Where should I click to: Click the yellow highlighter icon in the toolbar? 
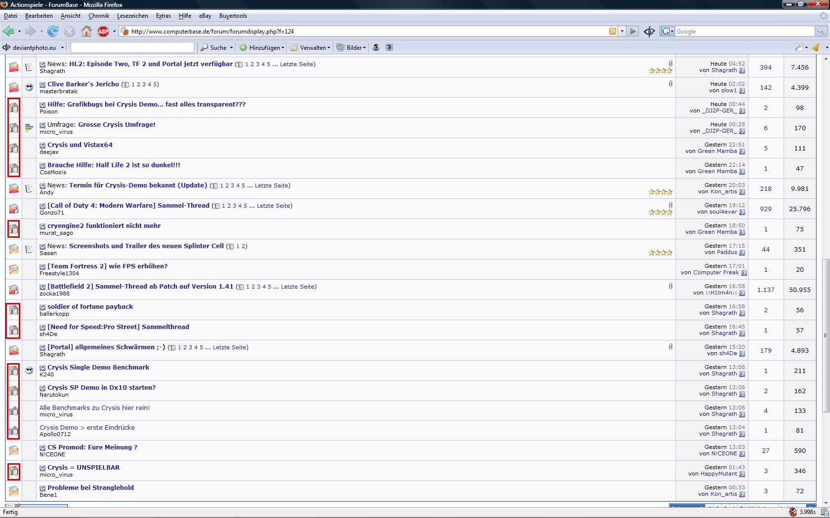click(x=815, y=47)
